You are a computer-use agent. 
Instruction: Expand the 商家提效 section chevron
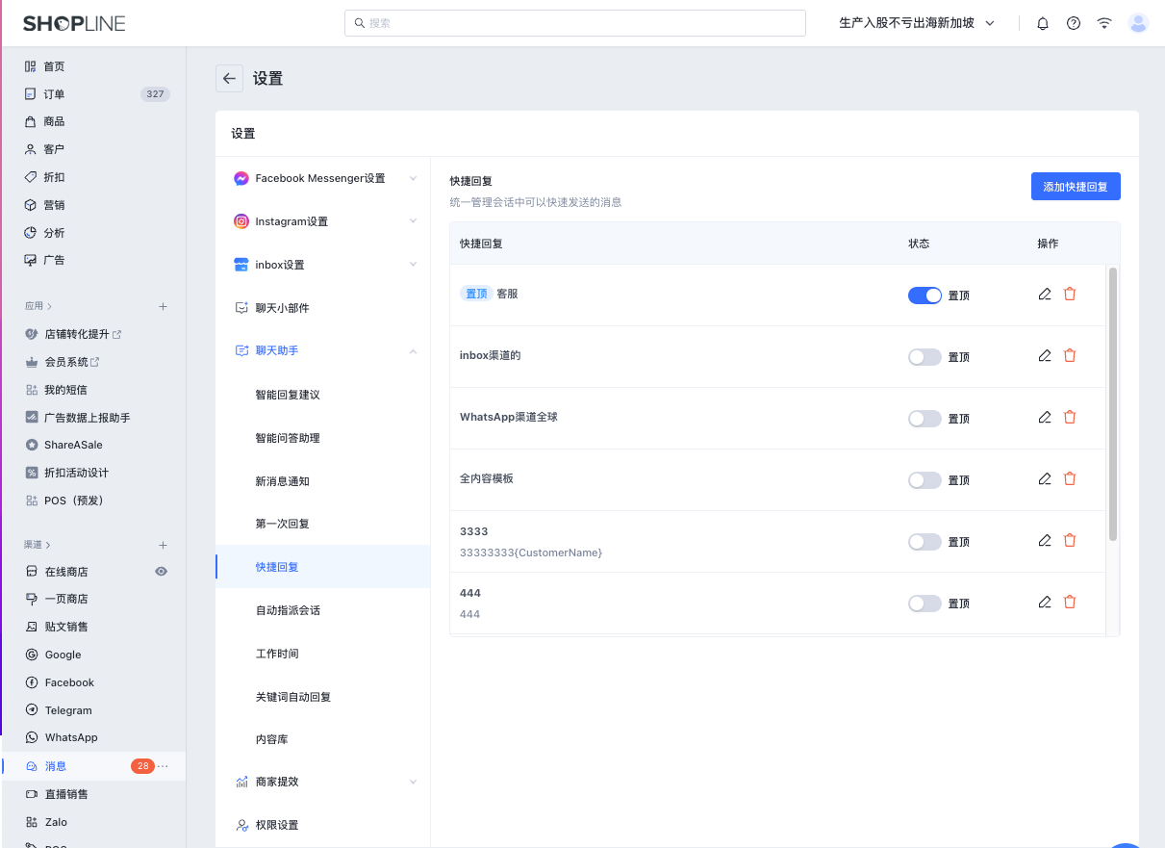(x=413, y=782)
